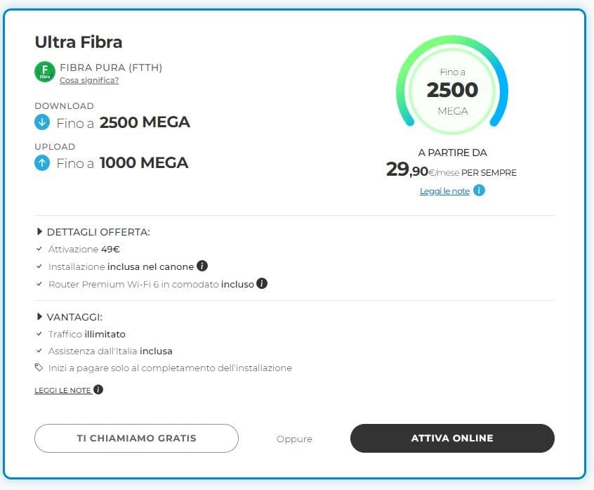Viewport: 594px width, 490px height.
Task: Click black info icon beside LEGGI LE NOTE
Action: (x=98, y=389)
